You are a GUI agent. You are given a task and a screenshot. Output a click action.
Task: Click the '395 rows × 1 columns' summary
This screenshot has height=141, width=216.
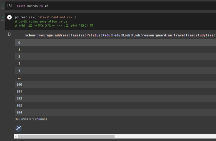click(31, 119)
